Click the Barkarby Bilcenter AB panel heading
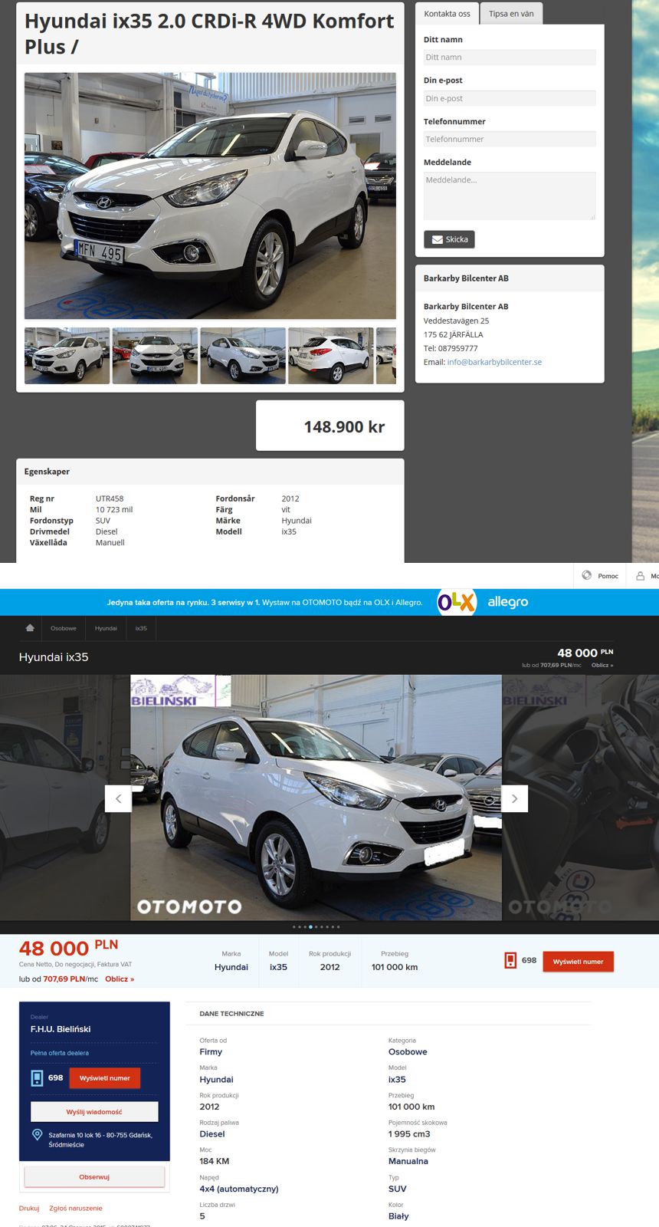The width and height of the screenshot is (659, 1227). point(466,278)
